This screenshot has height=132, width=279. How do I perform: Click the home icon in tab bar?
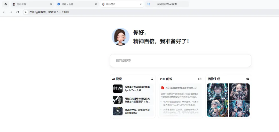click(x=6, y=4)
